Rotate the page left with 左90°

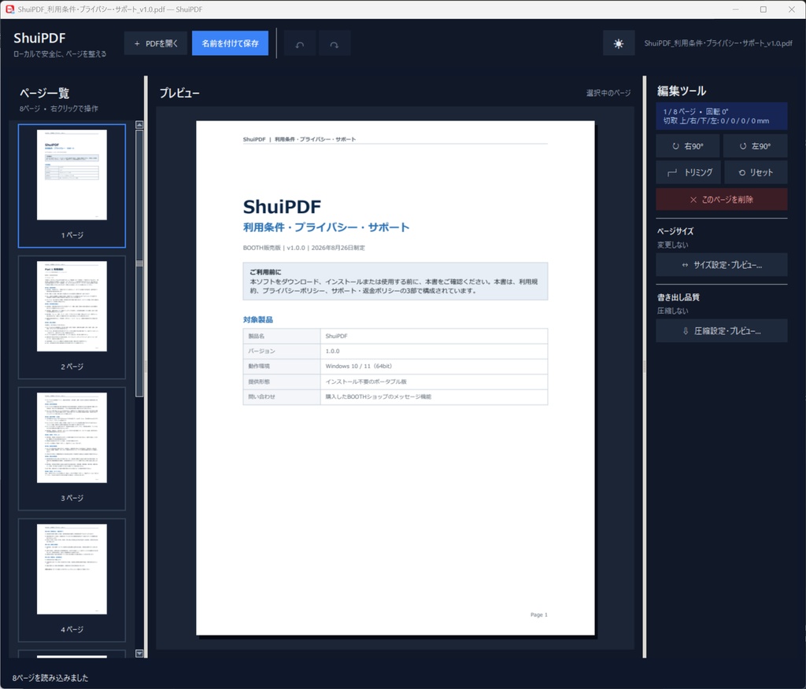tap(755, 146)
